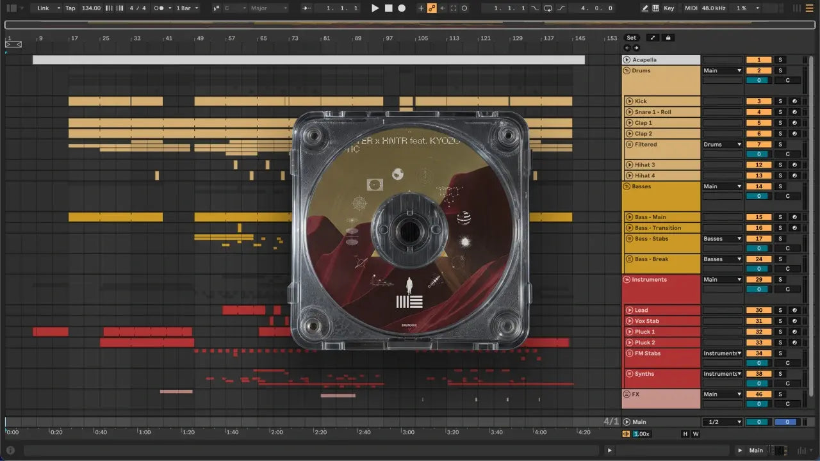Select the Acapella track header
This screenshot has width=820, height=461.
(661, 60)
